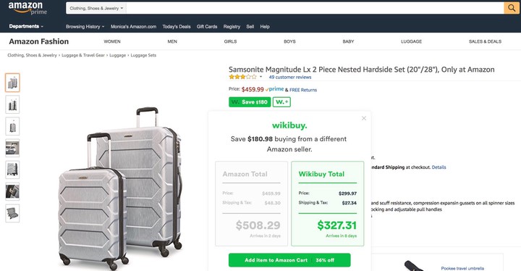Select the third single suitcase thumbnail
Screen dimensions: 521x271
(x=12, y=126)
